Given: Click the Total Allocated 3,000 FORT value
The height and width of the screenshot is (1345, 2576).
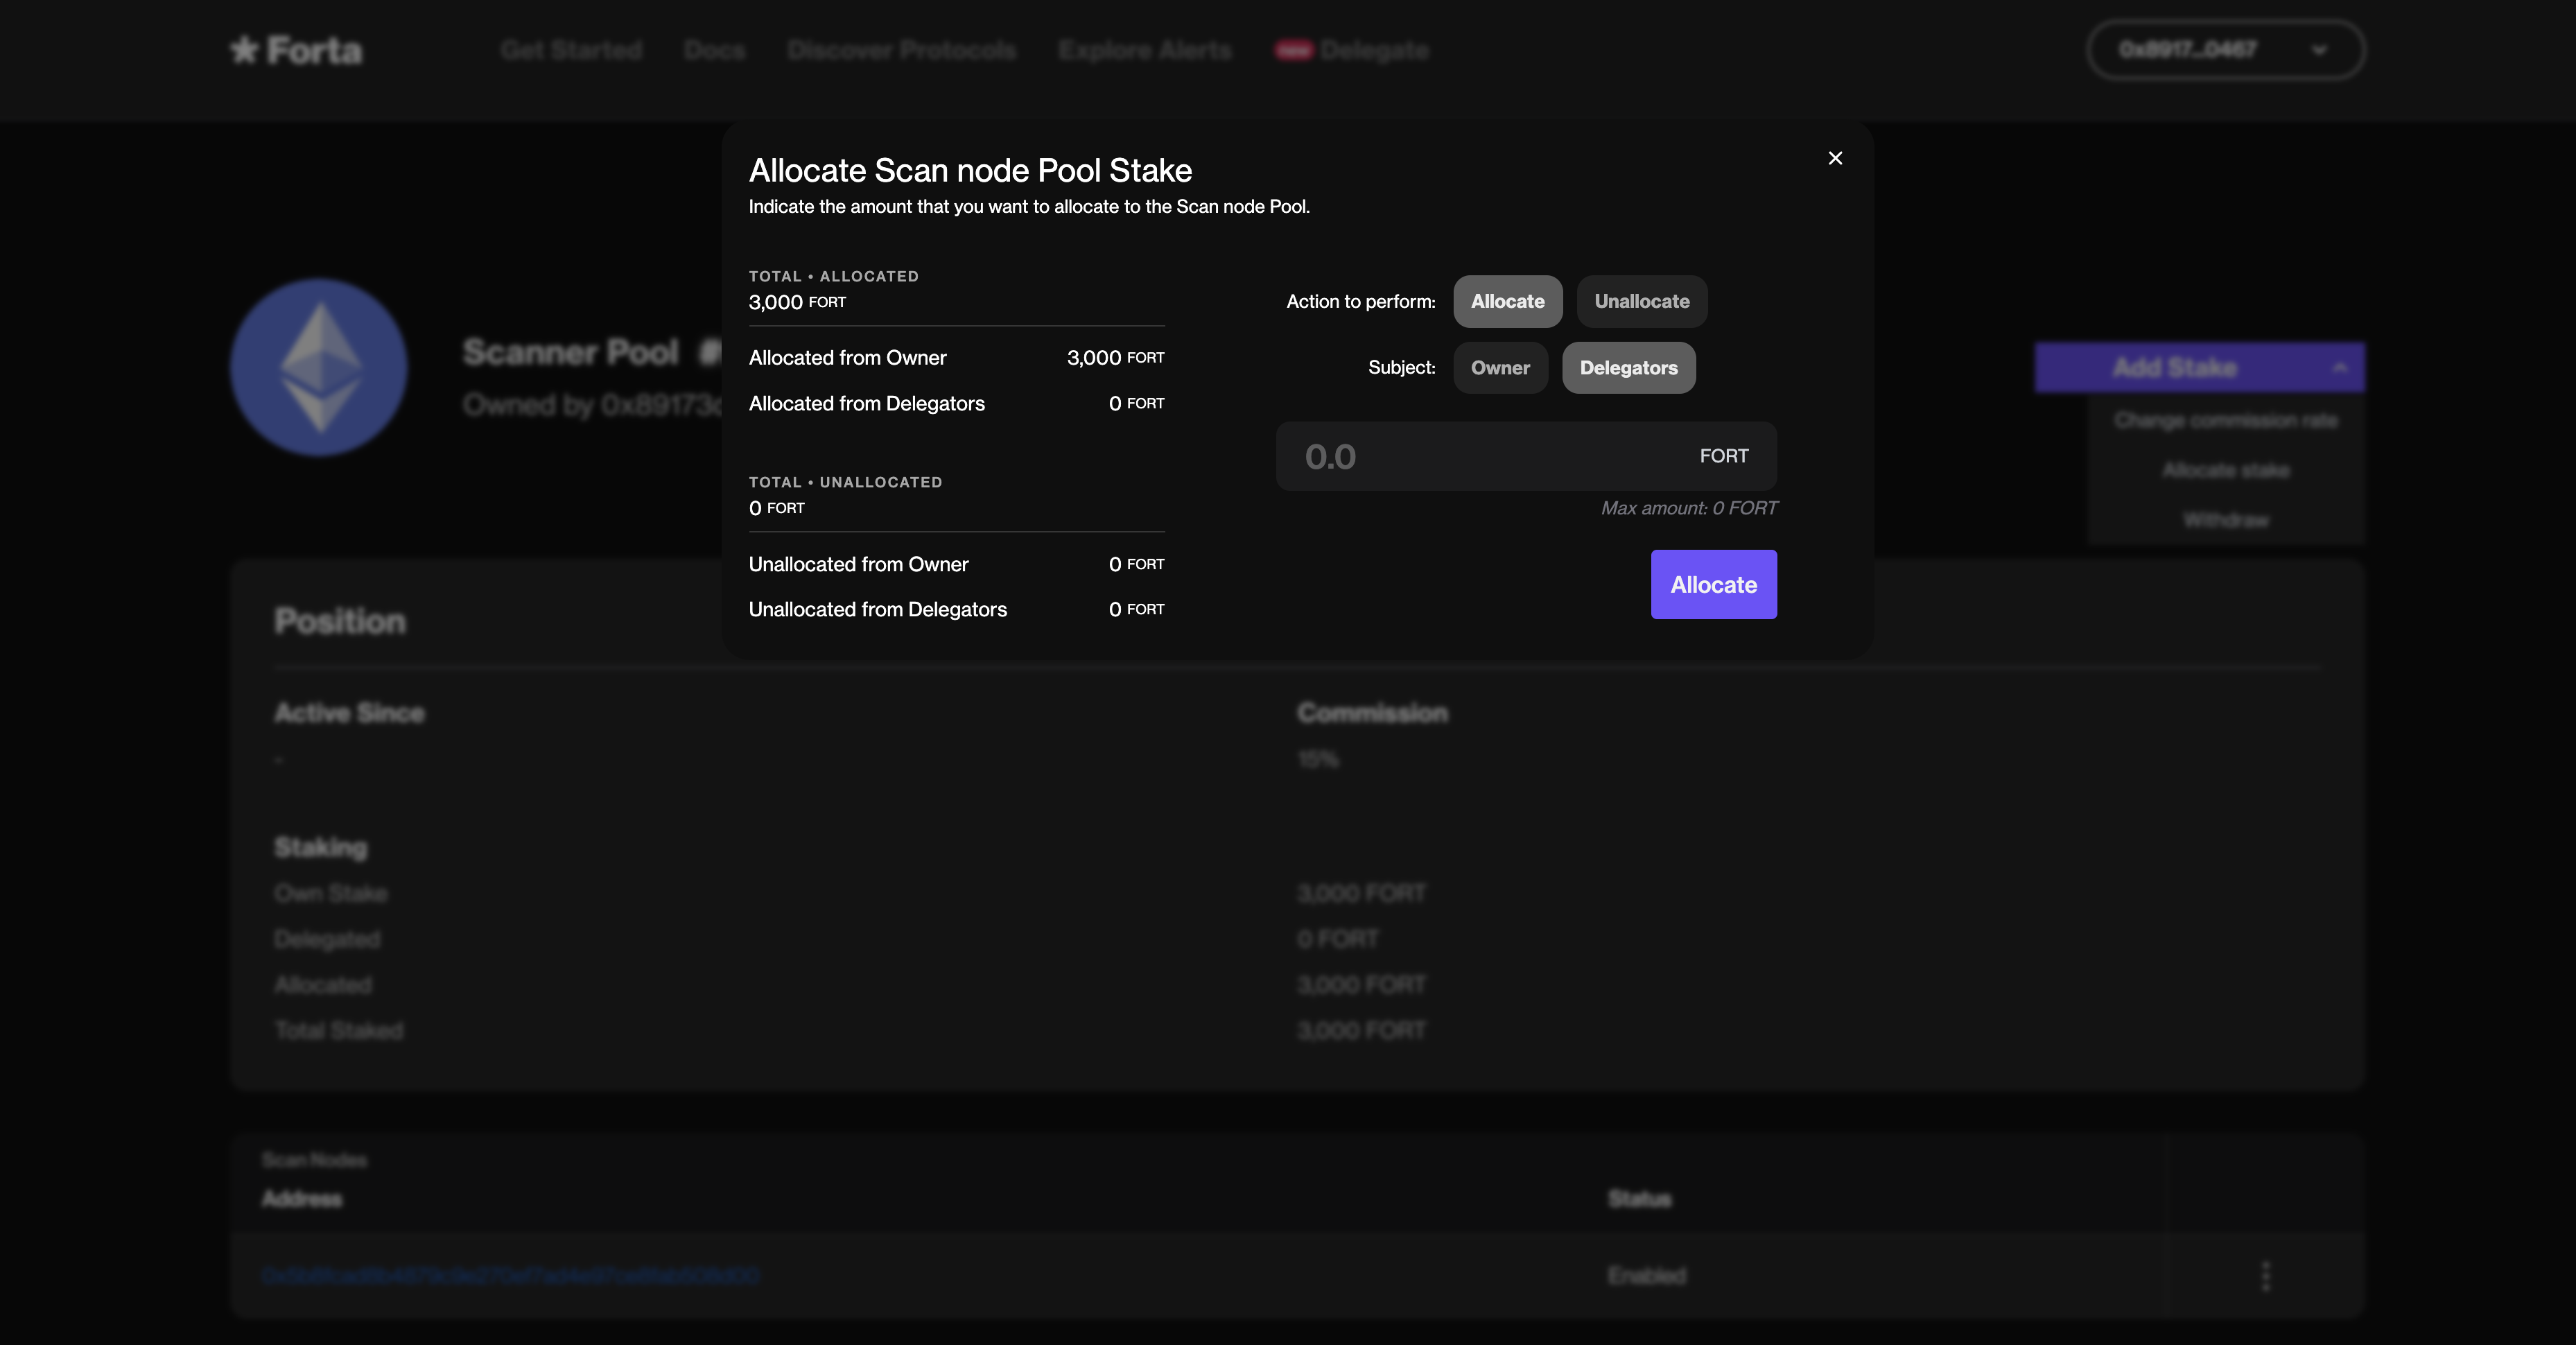Looking at the screenshot, I should point(797,302).
